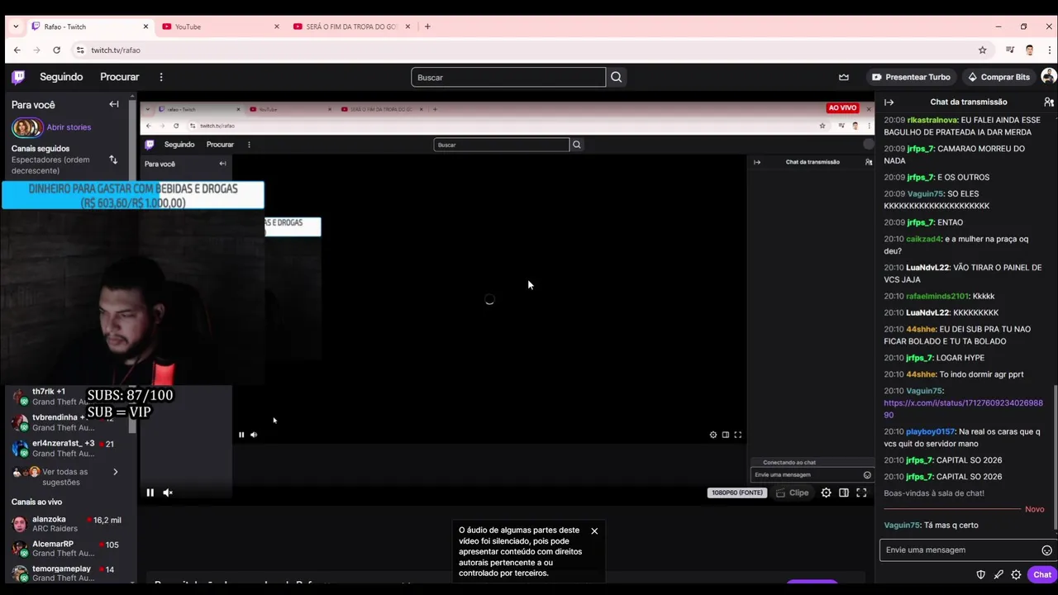
Task: Open the browser tab search dropdown
Action: point(16,26)
